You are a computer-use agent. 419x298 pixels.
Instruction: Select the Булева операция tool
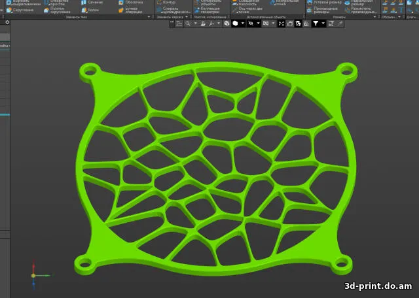point(131,10)
